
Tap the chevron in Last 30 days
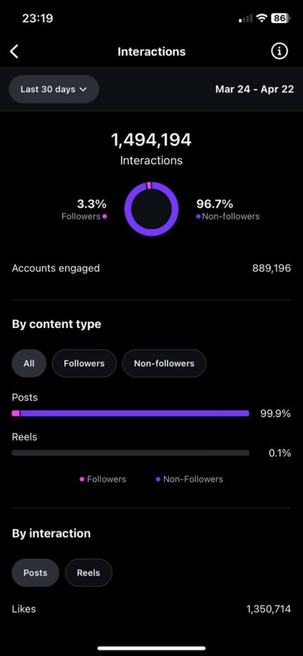(83, 89)
